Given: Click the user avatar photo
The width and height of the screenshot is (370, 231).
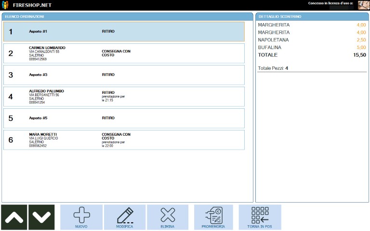Looking at the screenshot, I should pos(363,5).
